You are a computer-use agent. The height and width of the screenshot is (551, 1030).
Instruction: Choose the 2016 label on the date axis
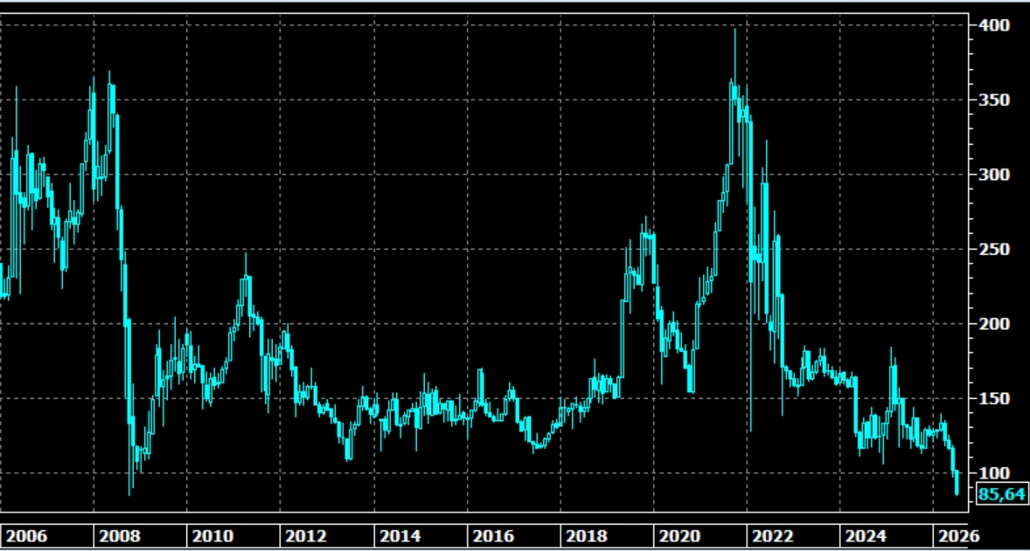click(494, 536)
